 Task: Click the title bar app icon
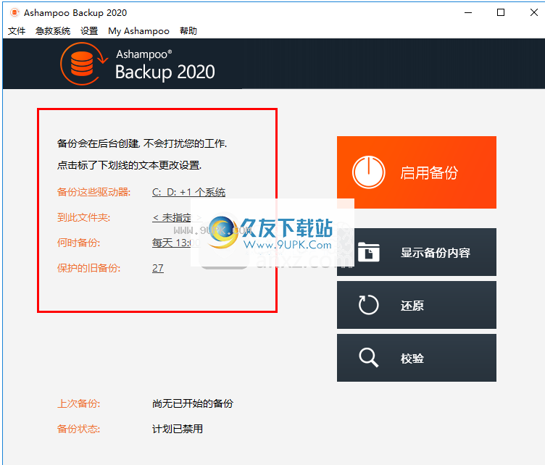click(14, 13)
